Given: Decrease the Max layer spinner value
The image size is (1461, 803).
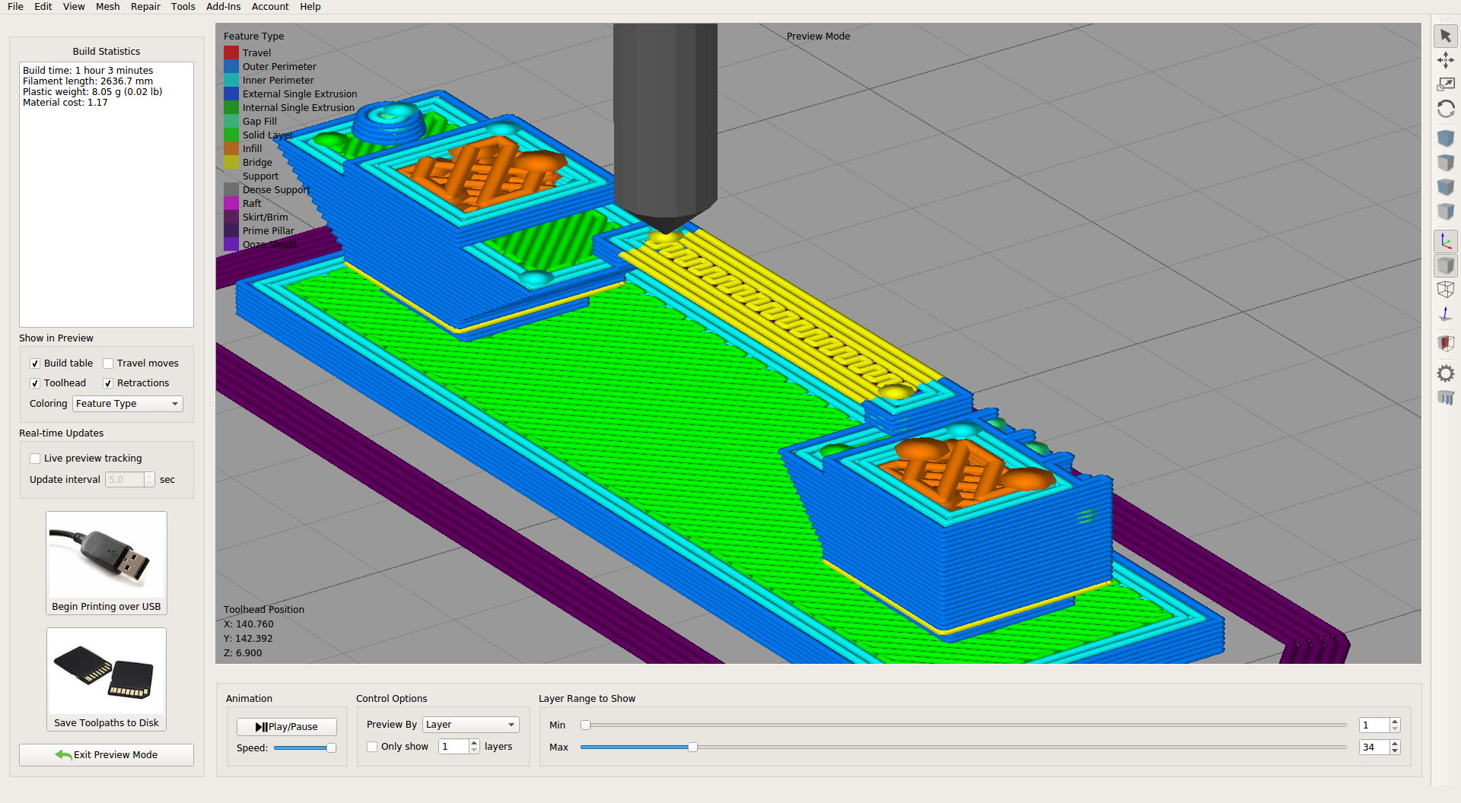Looking at the screenshot, I should [1395, 751].
